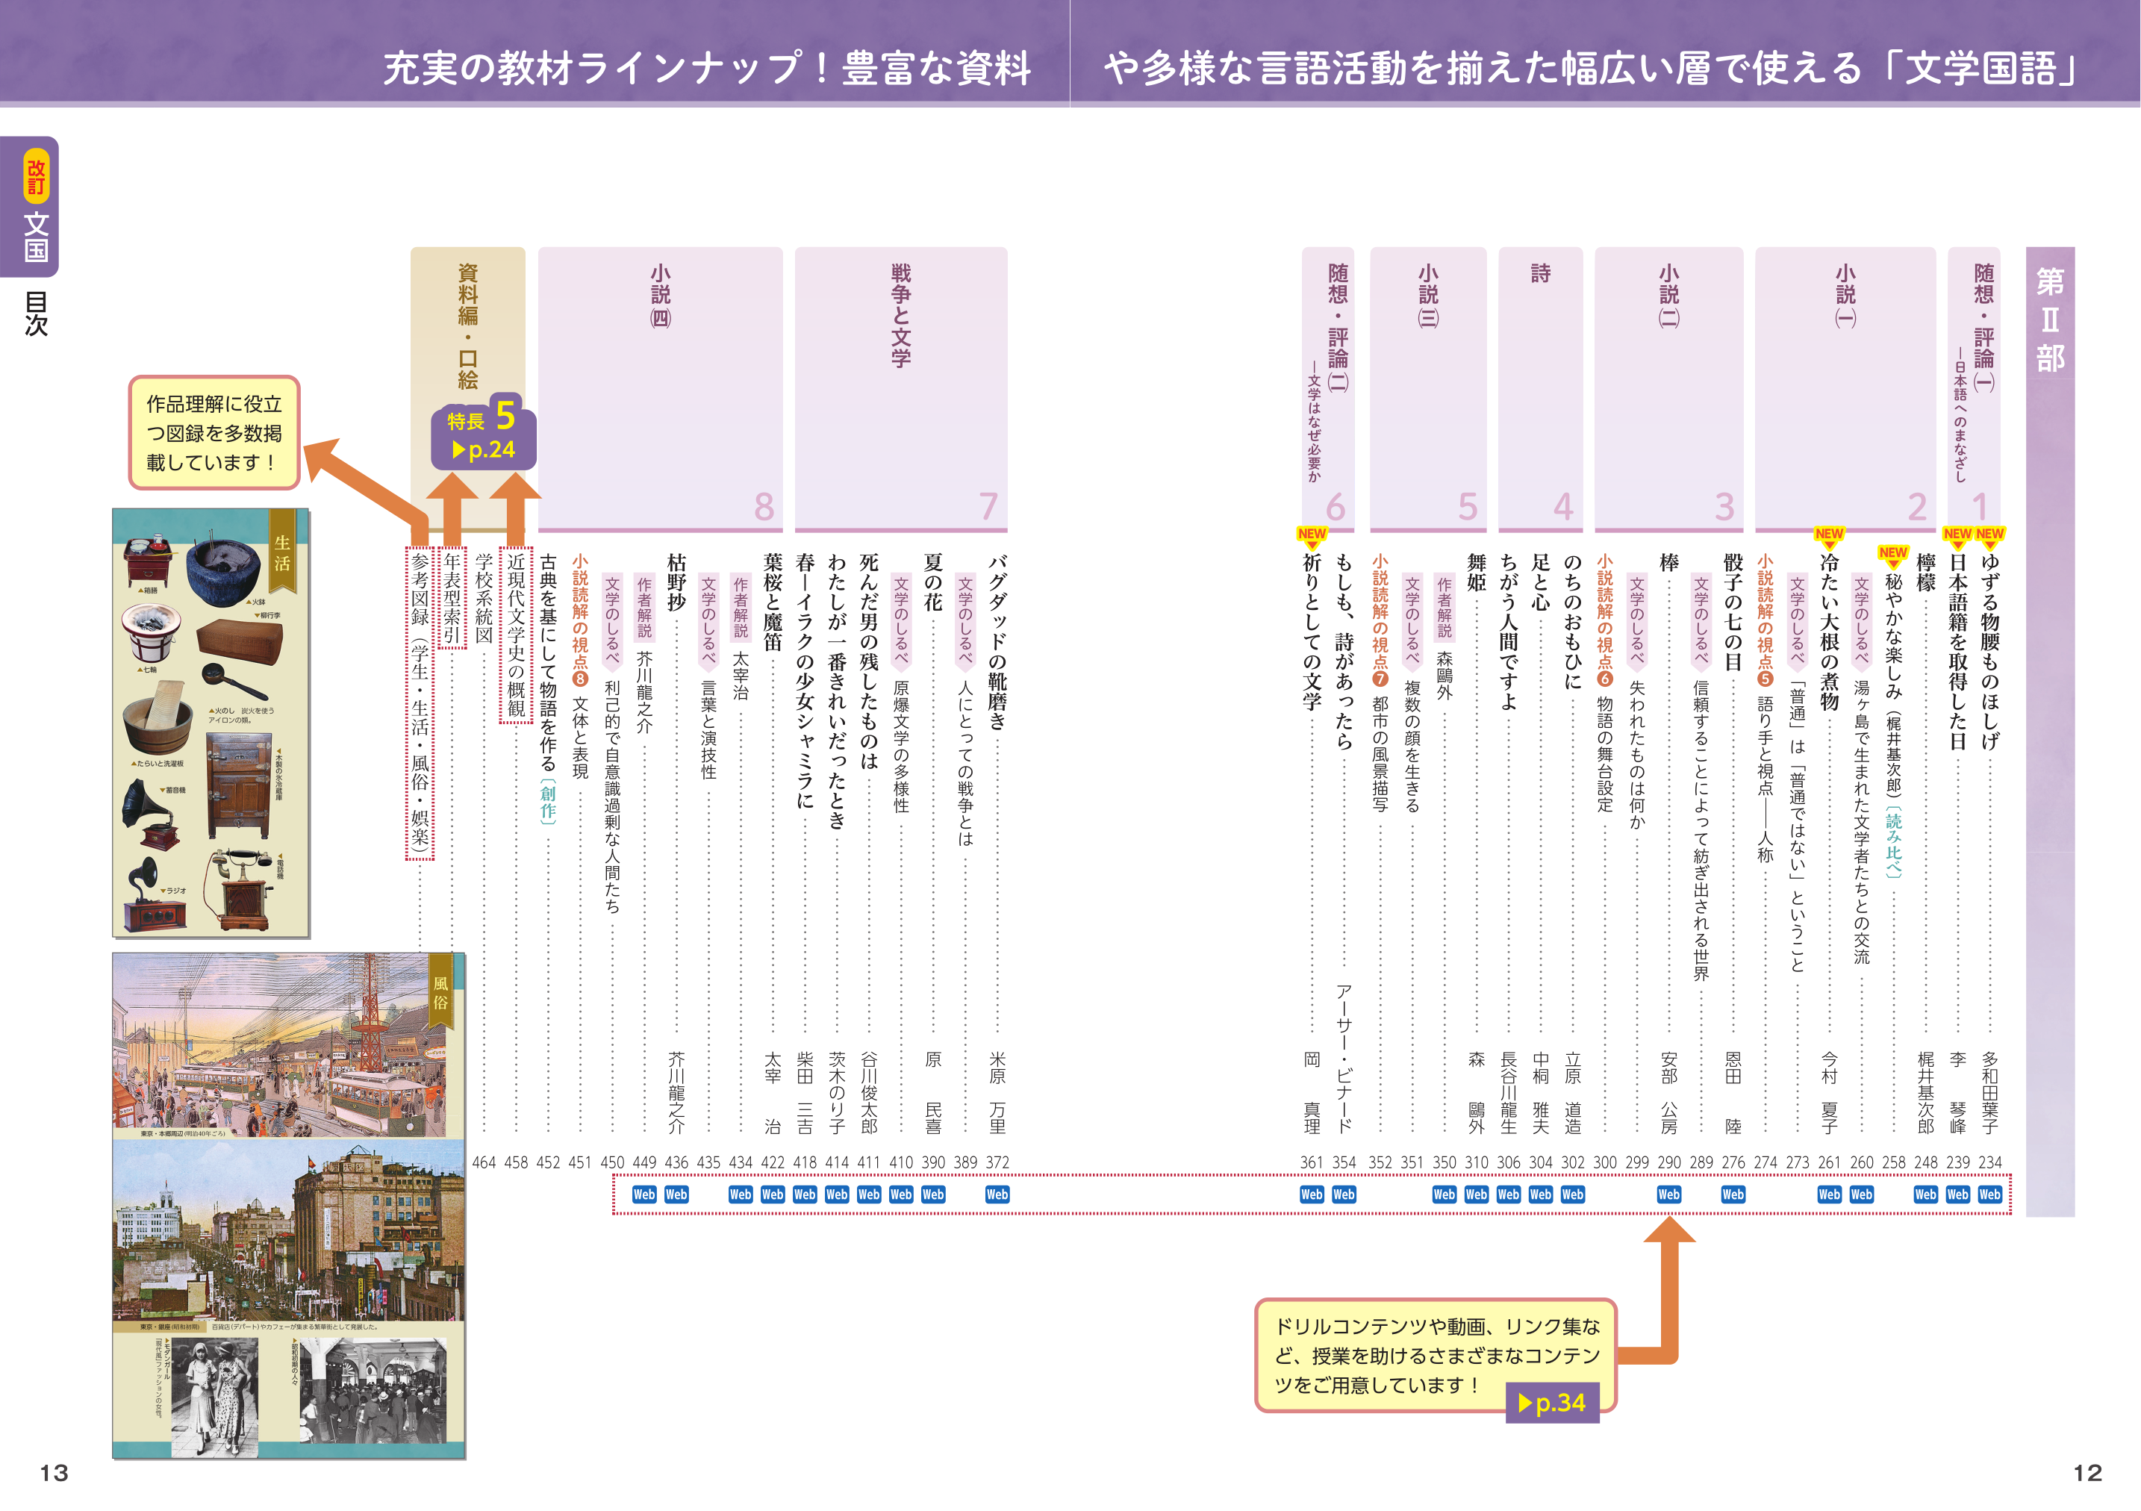Viewport: 2141px width, 1511px height.
Task: Select the 詩 section tab
Action: [1539, 389]
